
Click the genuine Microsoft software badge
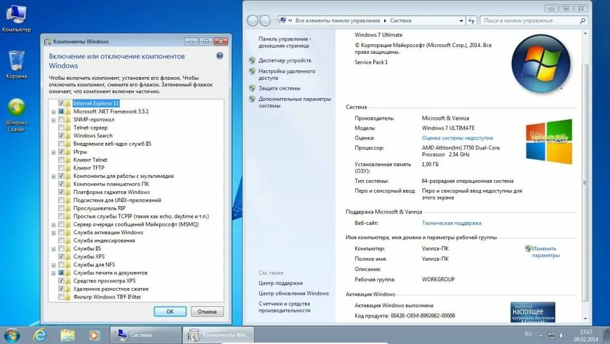(x=532, y=312)
